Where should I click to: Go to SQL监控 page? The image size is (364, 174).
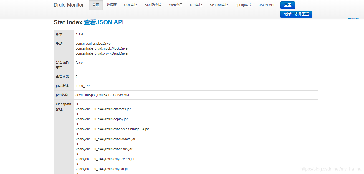point(131,5)
